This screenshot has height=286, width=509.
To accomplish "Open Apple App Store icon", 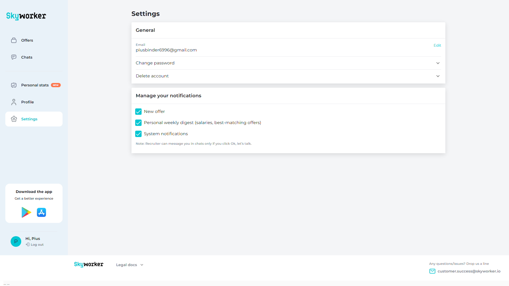I will pos(41,212).
